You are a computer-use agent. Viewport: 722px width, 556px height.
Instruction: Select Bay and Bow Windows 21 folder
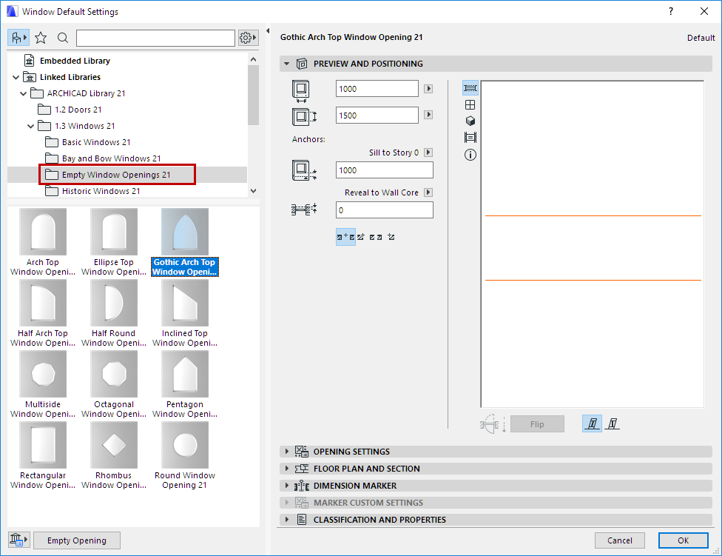[x=112, y=158]
